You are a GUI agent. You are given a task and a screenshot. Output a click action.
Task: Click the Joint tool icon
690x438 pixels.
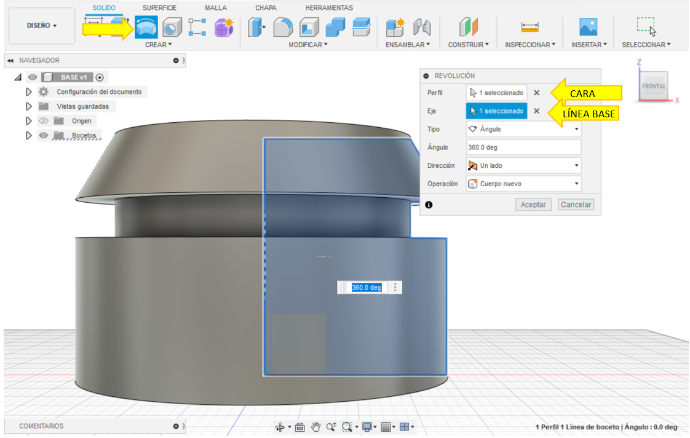point(422,27)
